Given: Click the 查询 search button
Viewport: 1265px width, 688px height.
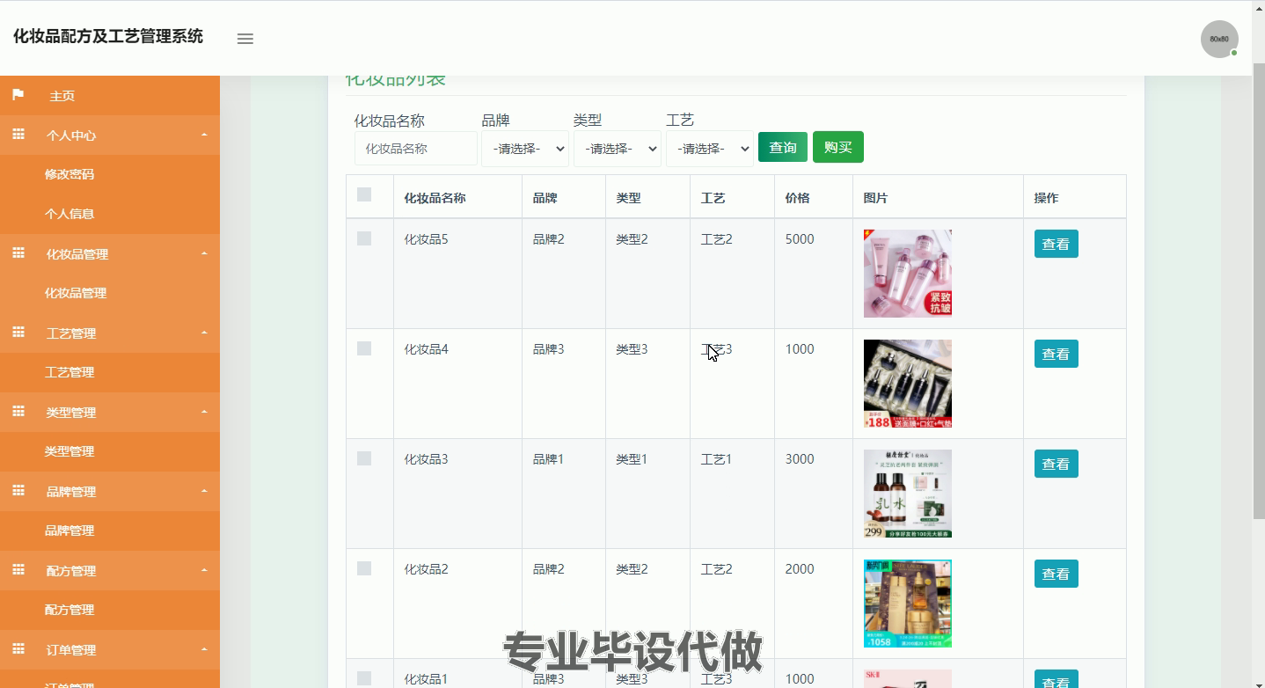Looking at the screenshot, I should coord(783,147).
